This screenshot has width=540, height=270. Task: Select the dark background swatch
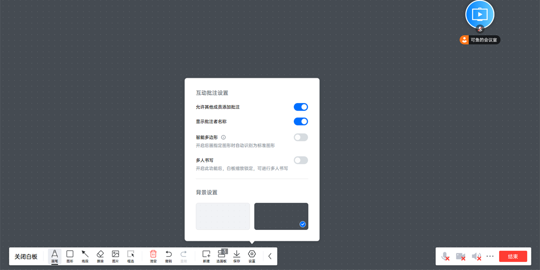click(281, 216)
